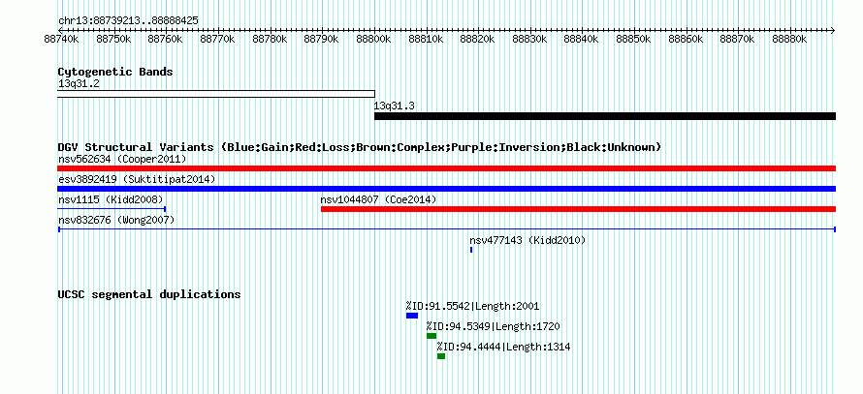Click the nsv562634 (Cooper2011) label
Viewport: 863px width, 394px height.
point(122,160)
